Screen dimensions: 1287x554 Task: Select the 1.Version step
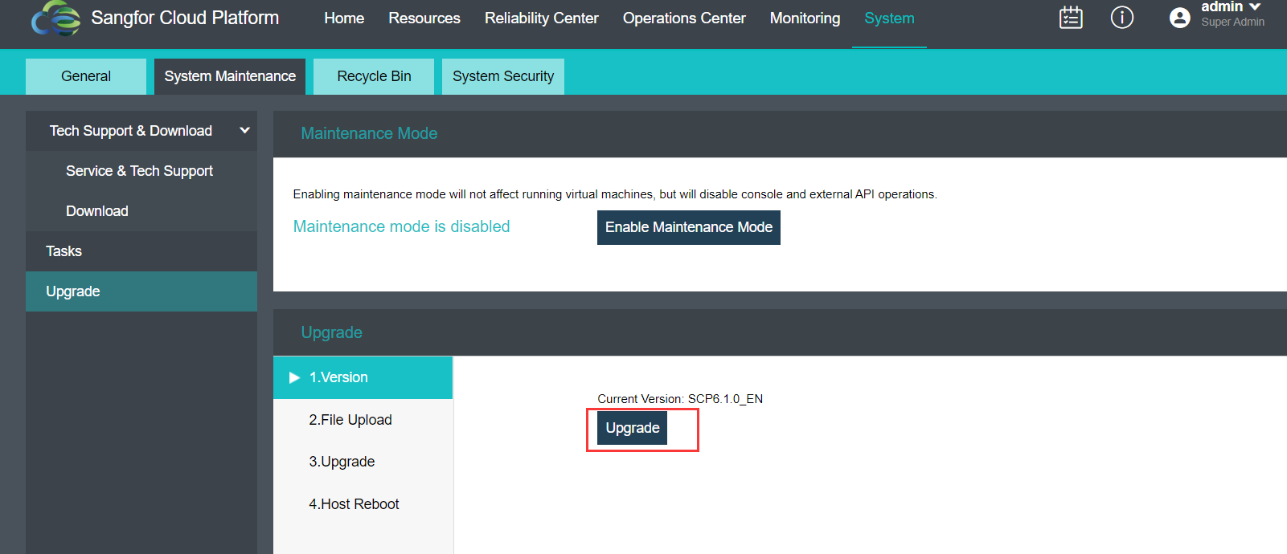coord(363,377)
